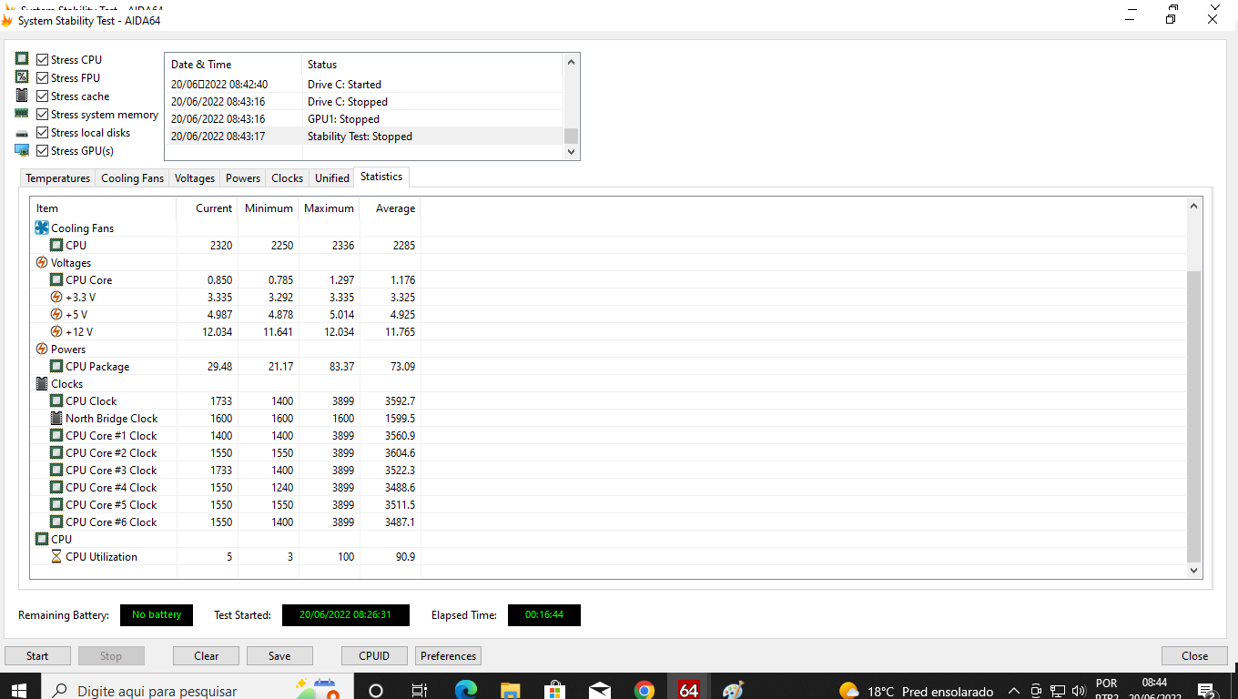Click the Clear button
The image size is (1238, 699).
pos(207,655)
